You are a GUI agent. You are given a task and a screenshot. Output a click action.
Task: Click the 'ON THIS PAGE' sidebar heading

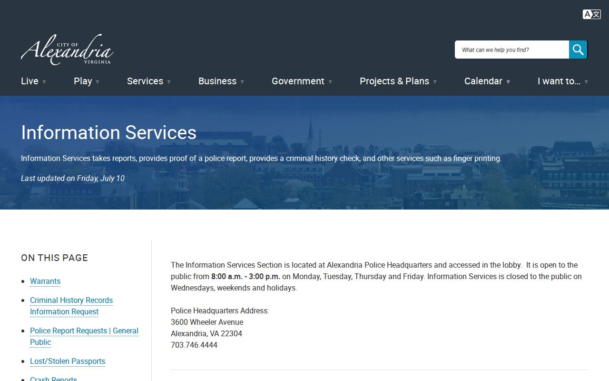click(54, 258)
